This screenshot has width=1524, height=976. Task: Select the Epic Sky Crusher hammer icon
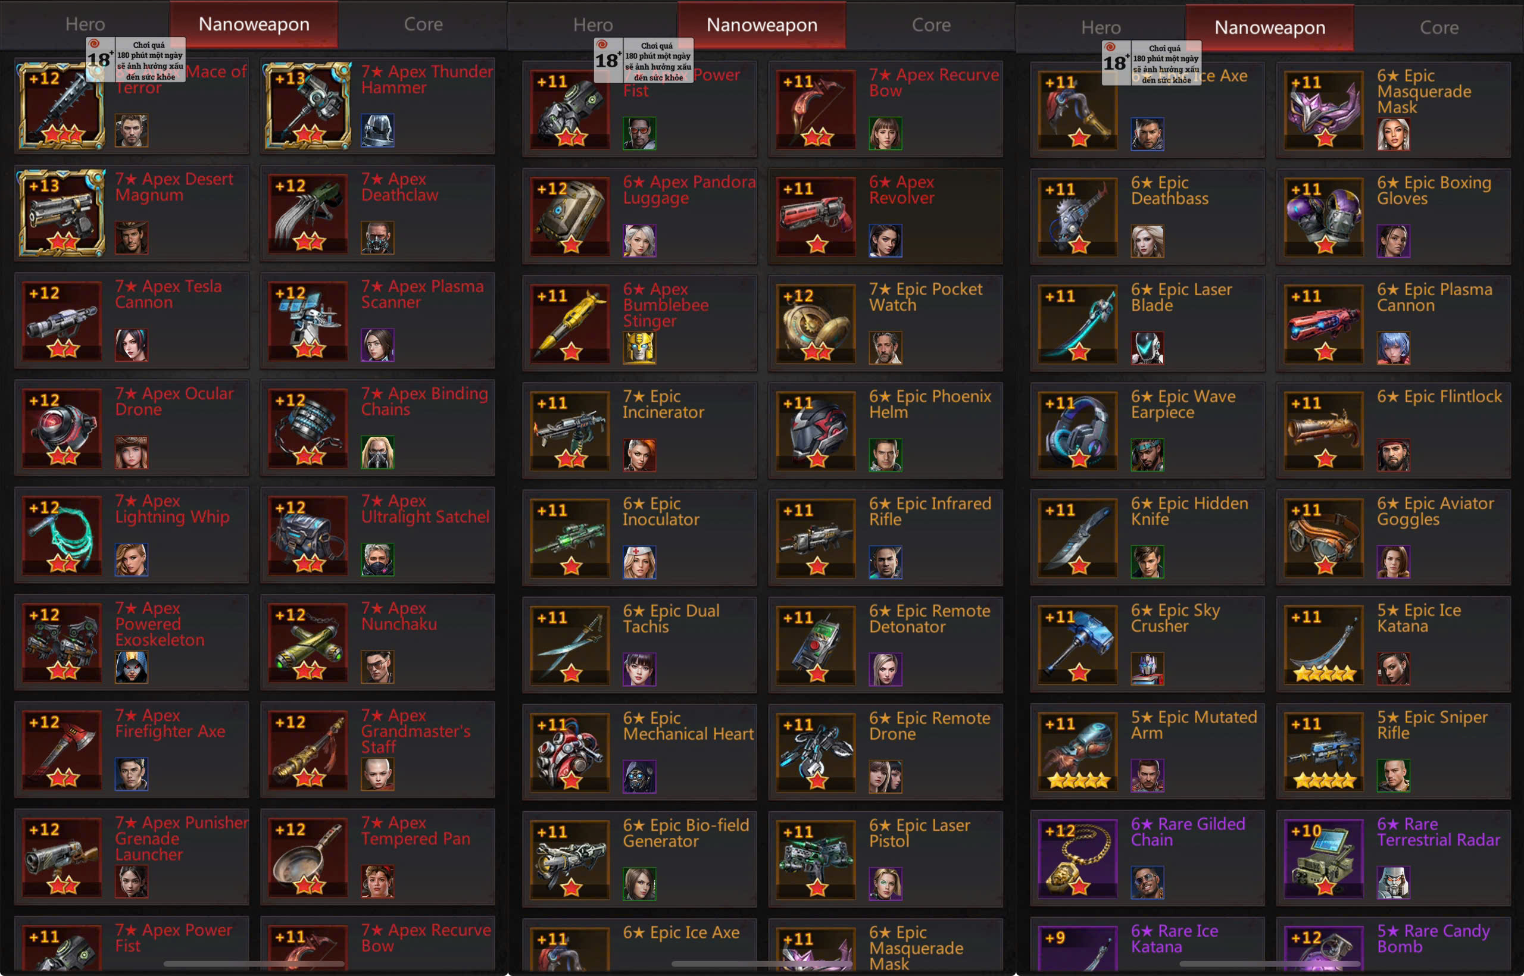point(1078,645)
